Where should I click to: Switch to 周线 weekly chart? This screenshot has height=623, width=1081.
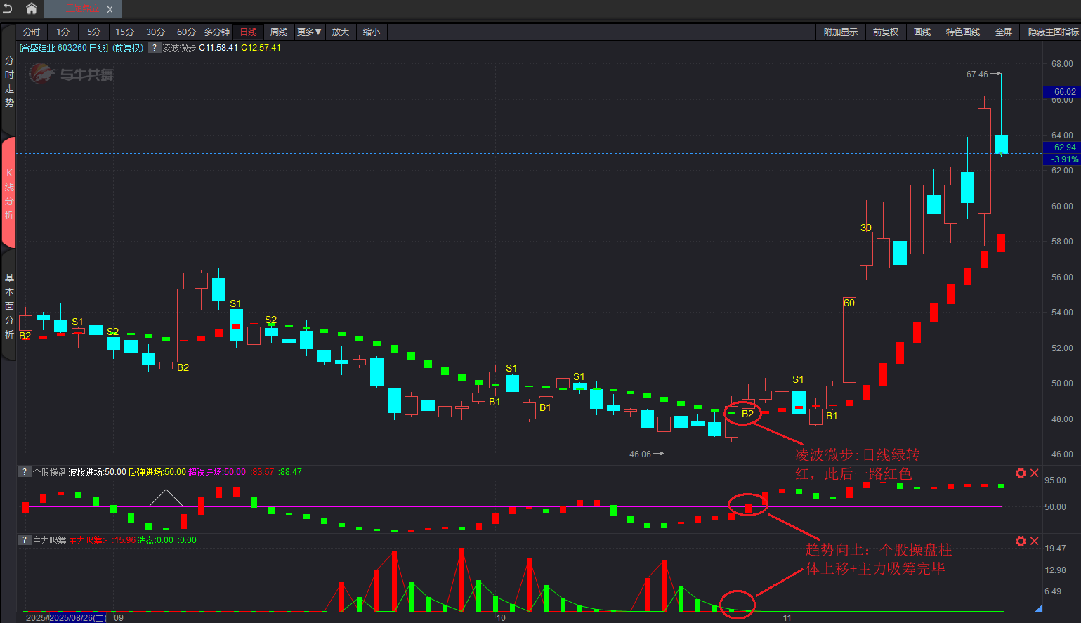pos(279,32)
